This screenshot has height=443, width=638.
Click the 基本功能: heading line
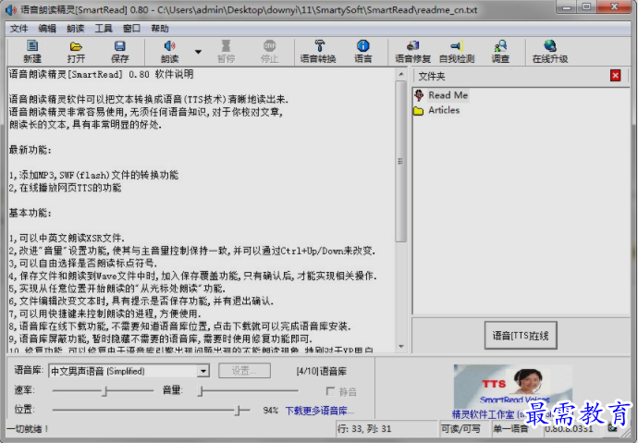31,213
